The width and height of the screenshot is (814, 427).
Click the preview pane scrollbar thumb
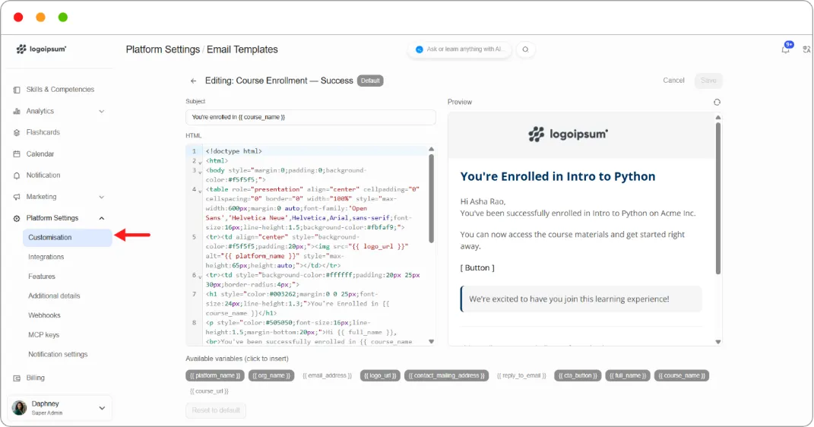pyautogui.click(x=718, y=198)
